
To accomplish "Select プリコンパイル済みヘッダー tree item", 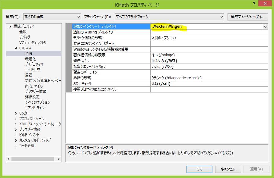I will [43, 80].
